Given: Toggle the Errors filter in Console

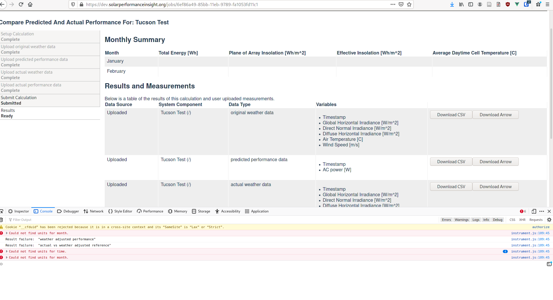Looking at the screenshot, I should pos(446,220).
